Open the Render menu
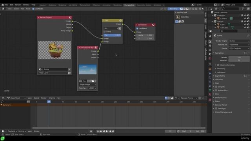251x141 pixels. 18,5
